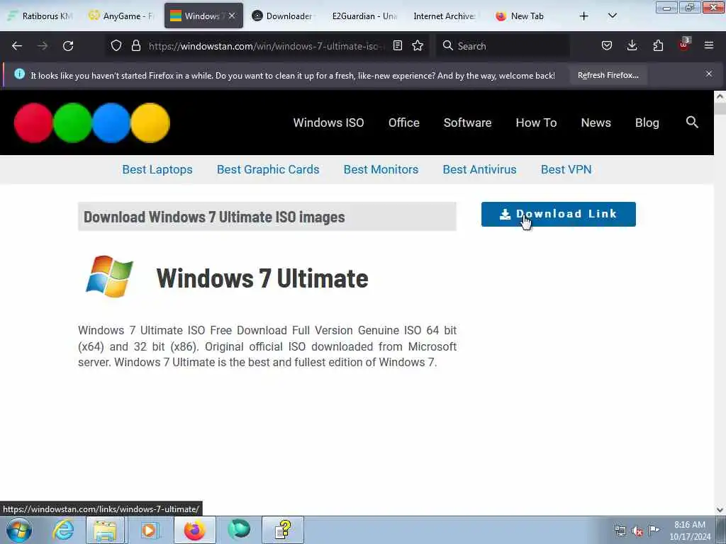The height and width of the screenshot is (544, 726).
Task: Switch to E2Guardian tab
Action: click(x=364, y=16)
